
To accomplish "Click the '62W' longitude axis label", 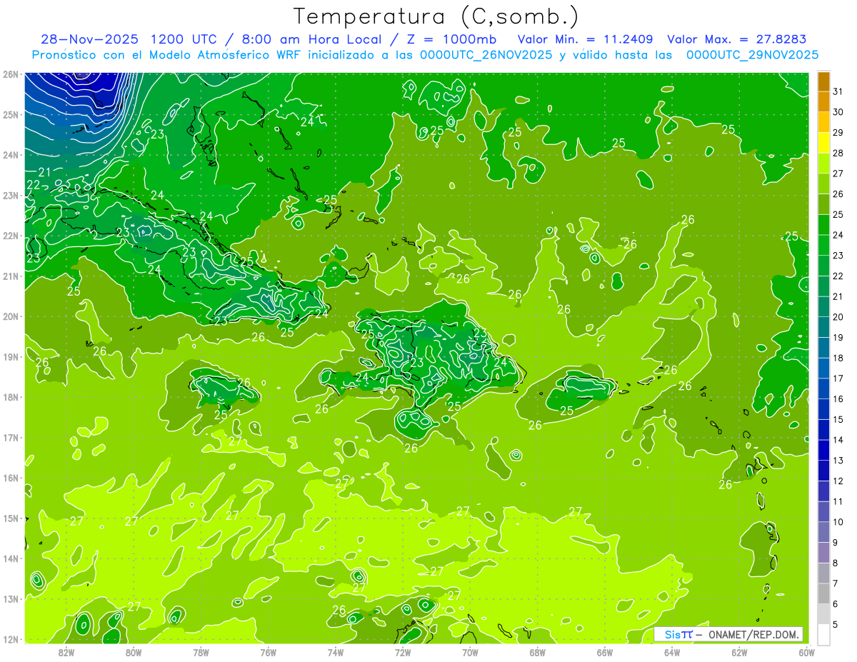I will [x=739, y=652].
